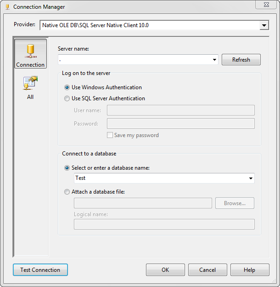
Task: Open the Connection page in the sidebar
Action: [30, 53]
